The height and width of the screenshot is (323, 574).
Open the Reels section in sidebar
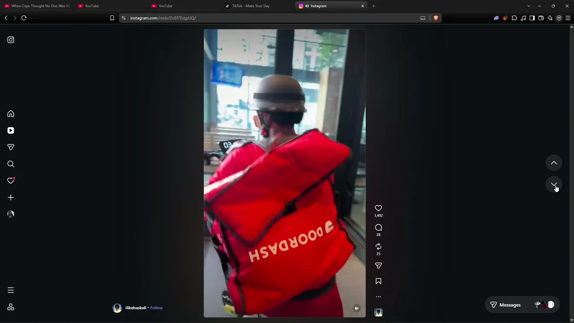11,131
